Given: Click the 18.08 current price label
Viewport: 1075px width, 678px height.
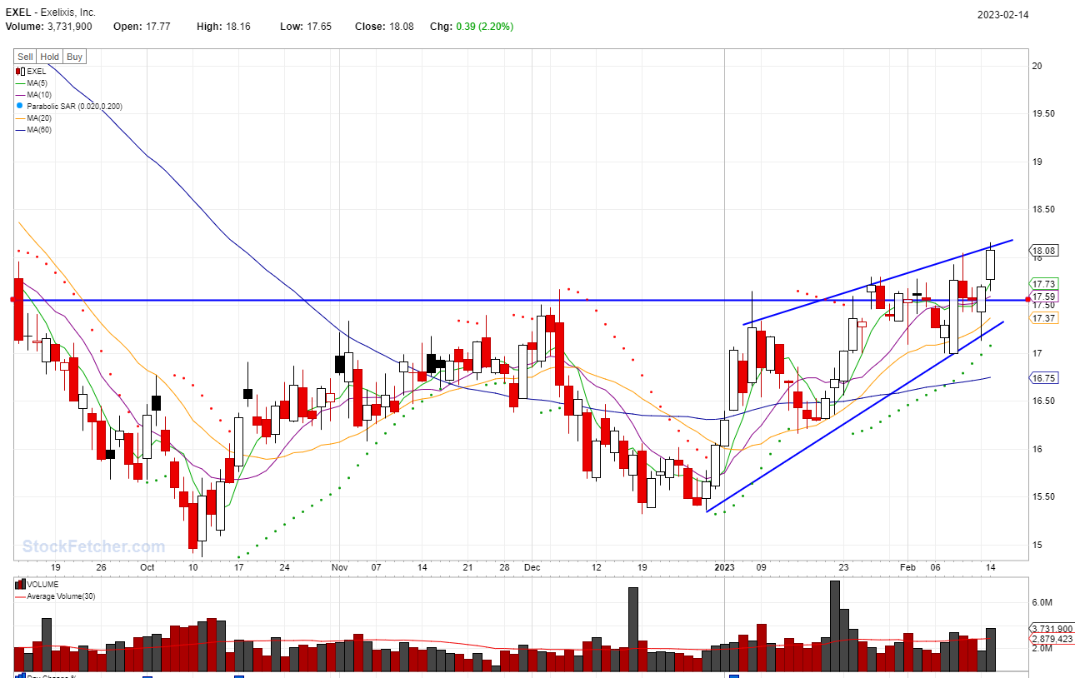Looking at the screenshot, I should [1044, 251].
